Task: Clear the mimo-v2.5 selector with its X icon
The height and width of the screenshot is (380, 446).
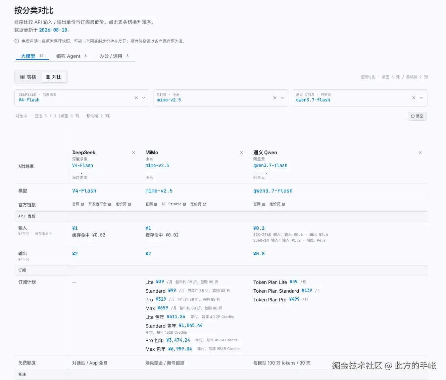Action: (x=275, y=98)
